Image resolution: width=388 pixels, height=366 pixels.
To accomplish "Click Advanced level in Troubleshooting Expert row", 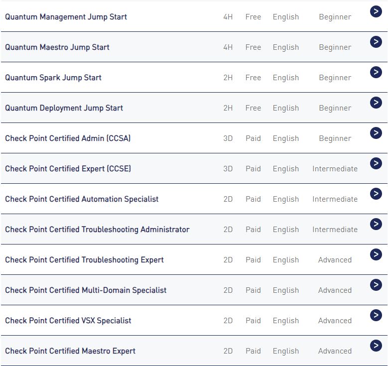I will pyautogui.click(x=335, y=260).
